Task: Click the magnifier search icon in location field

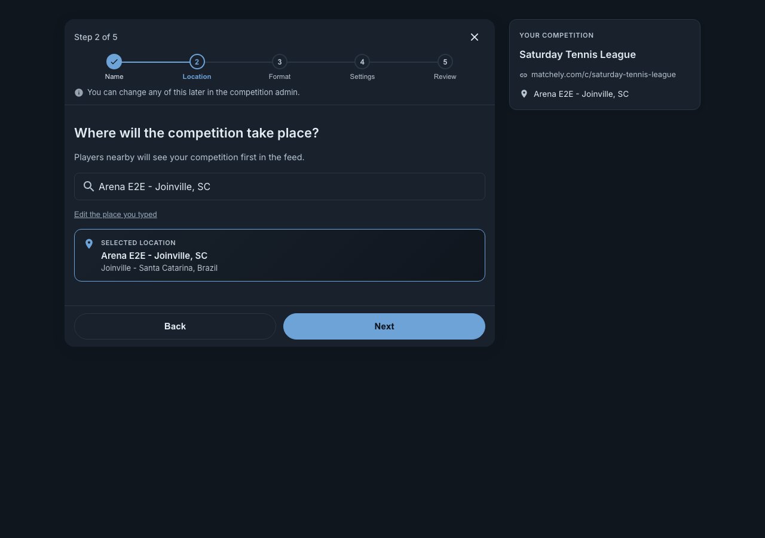Action: 88,187
